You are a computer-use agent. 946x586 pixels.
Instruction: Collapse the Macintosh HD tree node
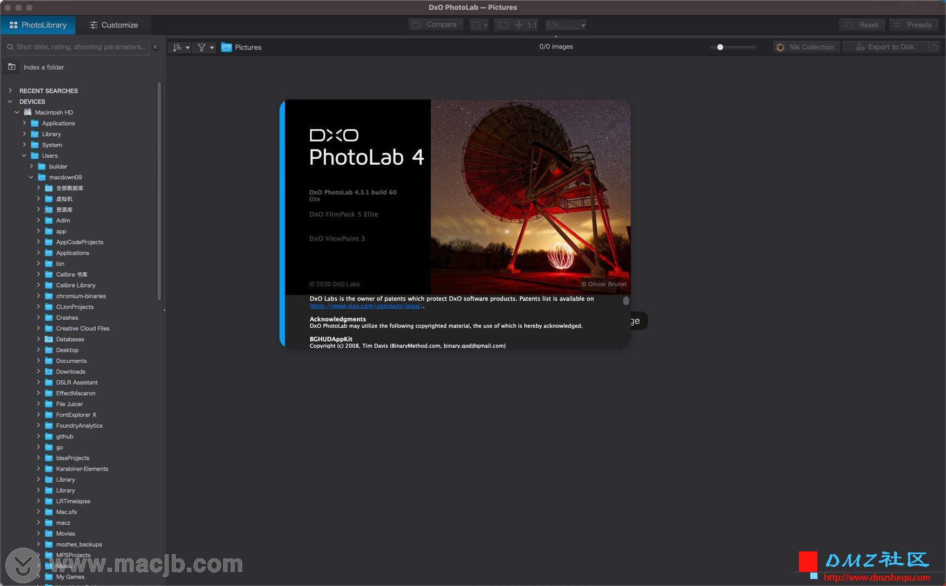tap(17, 112)
